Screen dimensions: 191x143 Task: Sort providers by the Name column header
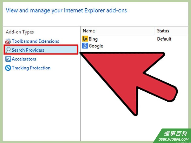click(118, 31)
